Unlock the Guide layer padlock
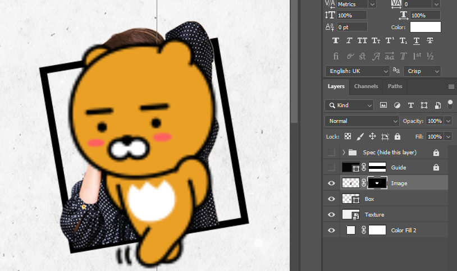This screenshot has height=271, width=457. [436, 167]
